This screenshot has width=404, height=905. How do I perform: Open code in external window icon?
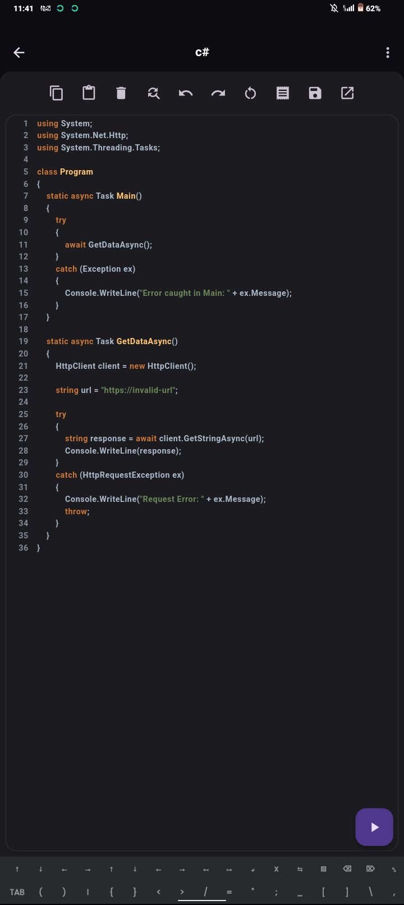tap(347, 93)
